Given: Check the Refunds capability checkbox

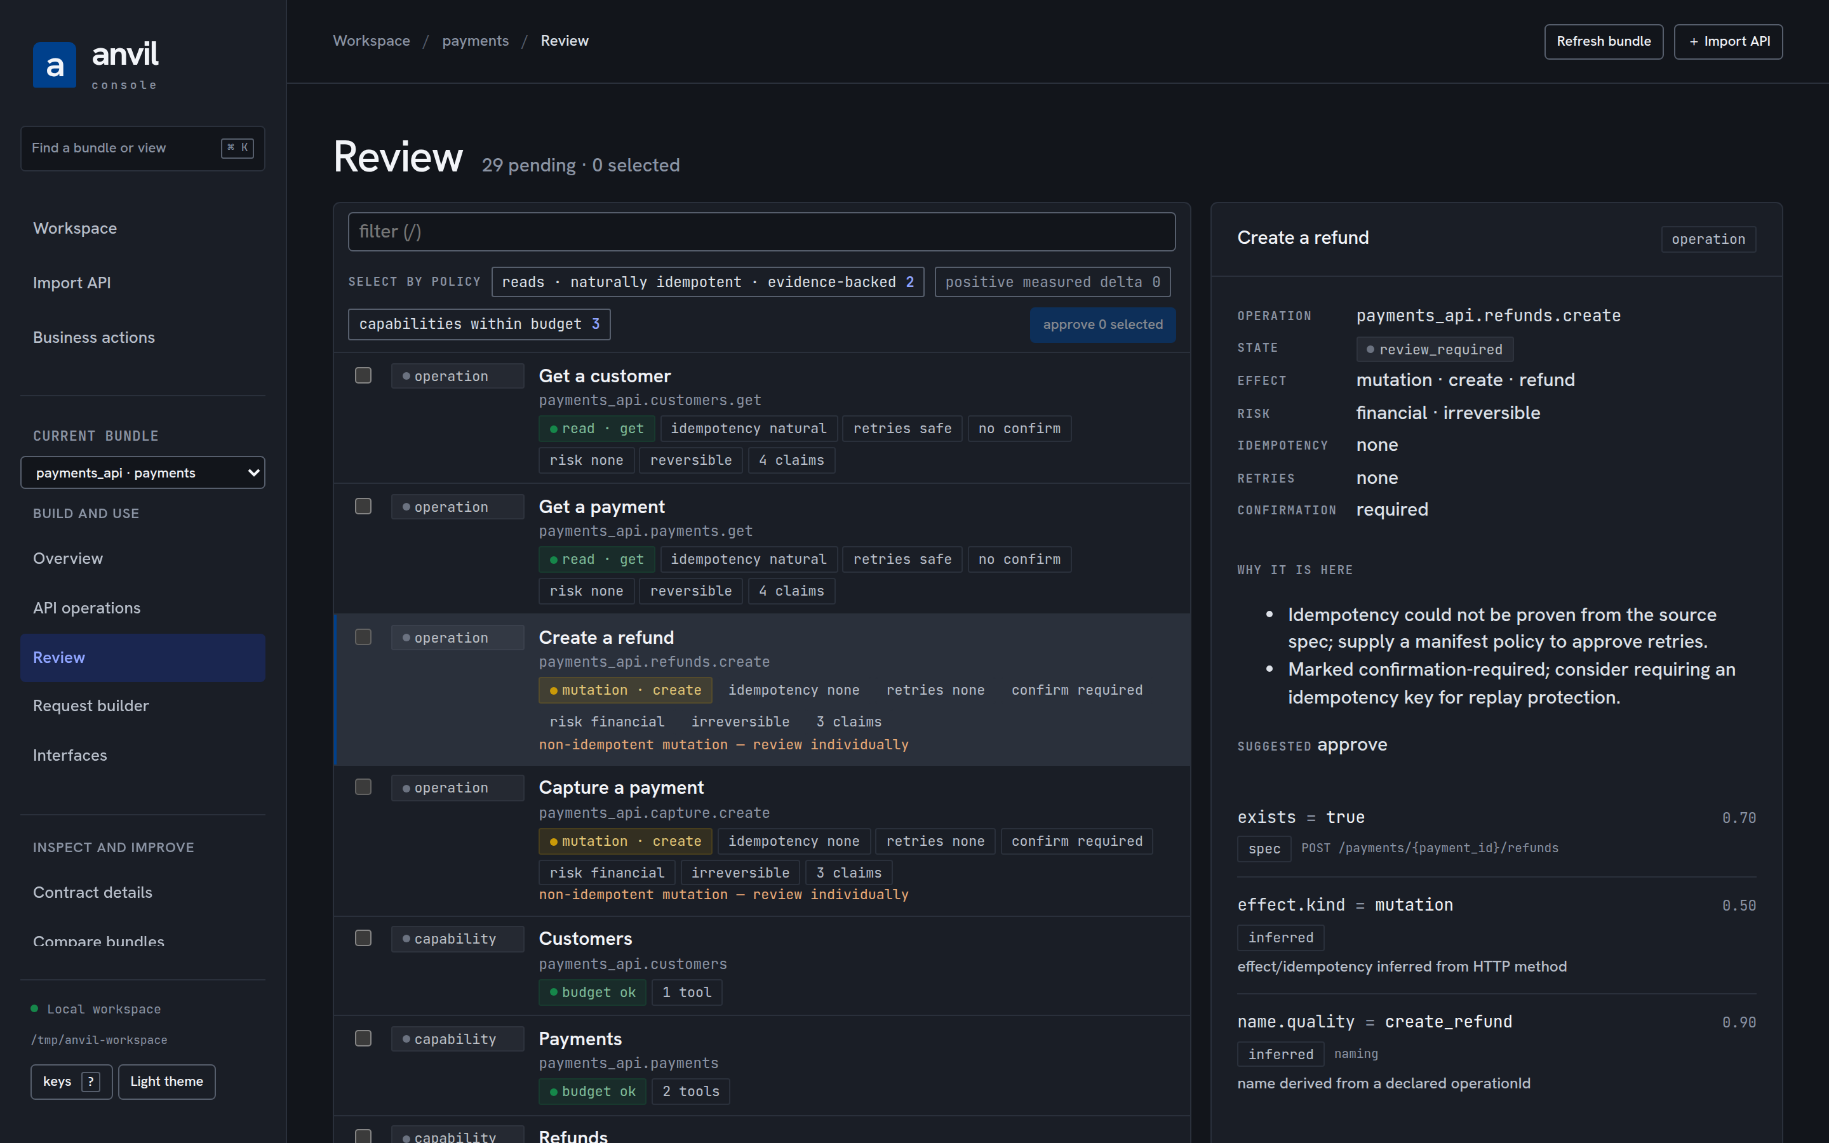Looking at the screenshot, I should (363, 1135).
